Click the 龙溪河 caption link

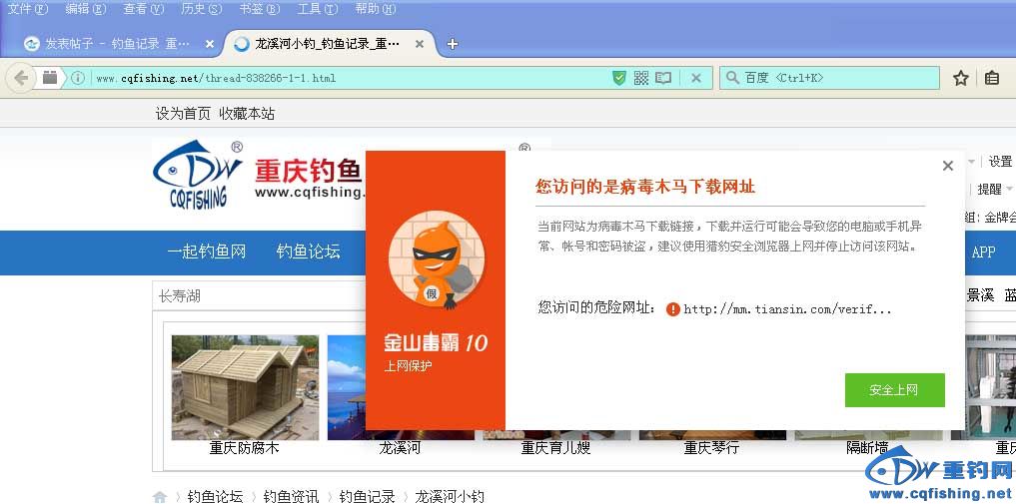pos(400,448)
